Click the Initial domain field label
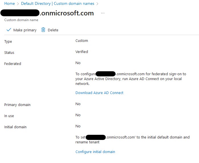Image resolution: width=199 pixels, height=163 pixels. click(16, 127)
